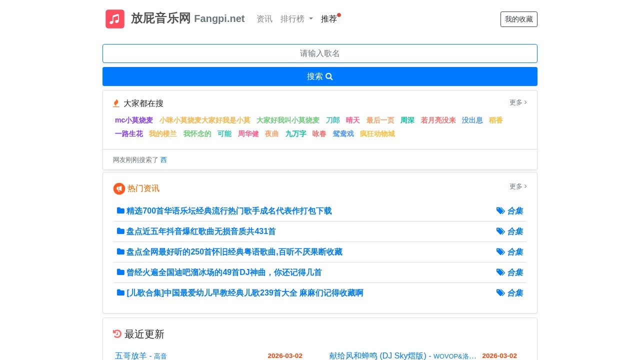The height and width of the screenshot is (360, 640).
Task: Click the 我的收藏 button
Action: 518,19
